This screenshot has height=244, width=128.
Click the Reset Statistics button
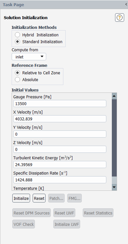[x=98, y=213]
